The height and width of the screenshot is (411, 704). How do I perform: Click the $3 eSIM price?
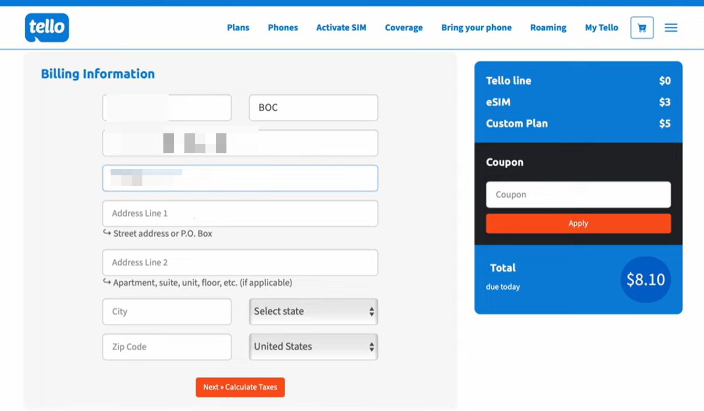(x=665, y=102)
